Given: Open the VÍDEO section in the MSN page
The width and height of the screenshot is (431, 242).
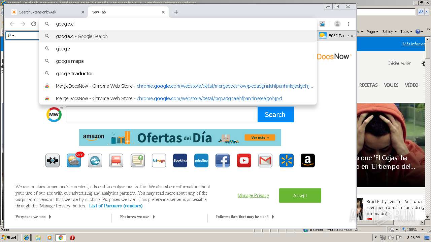Looking at the screenshot, I should 411,85.
